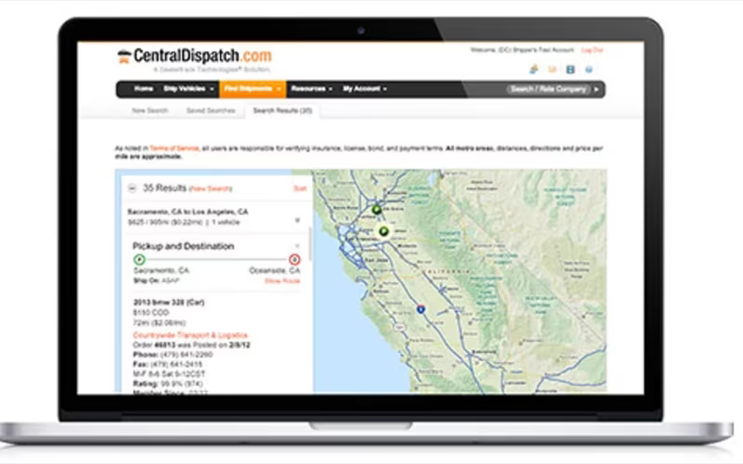The image size is (743, 464).
Task: Click the Ship On: ASAP text
Action: click(156, 281)
